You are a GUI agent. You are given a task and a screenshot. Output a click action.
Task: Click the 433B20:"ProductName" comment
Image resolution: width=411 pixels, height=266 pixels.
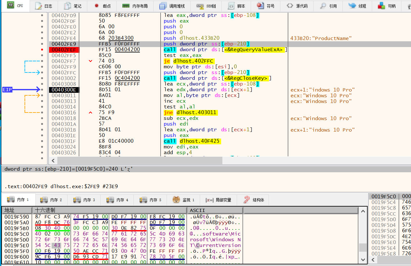coord(321,38)
